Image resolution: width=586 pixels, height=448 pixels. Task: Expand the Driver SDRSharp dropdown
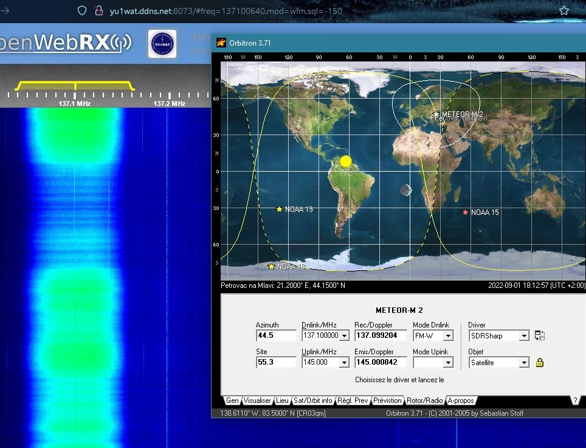coord(525,336)
